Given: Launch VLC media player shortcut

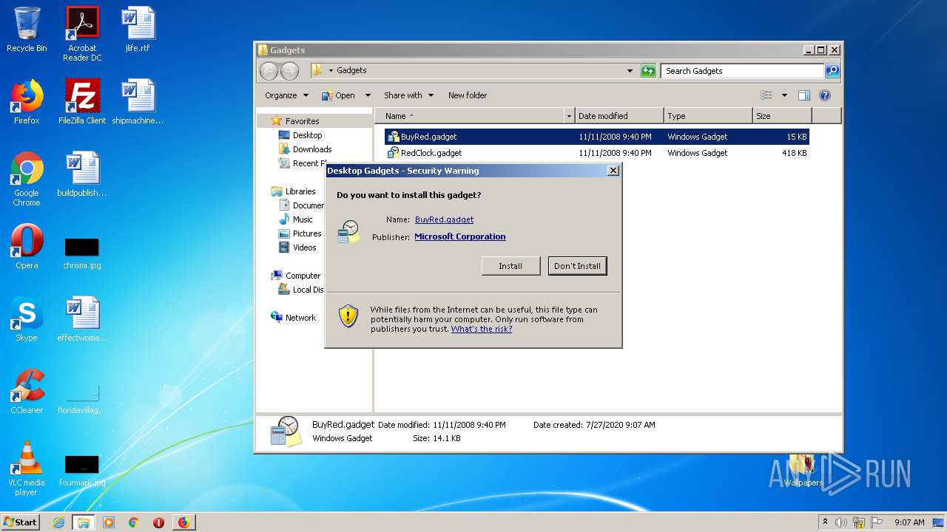Looking at the screenshot, I should (x=27, y=468).
